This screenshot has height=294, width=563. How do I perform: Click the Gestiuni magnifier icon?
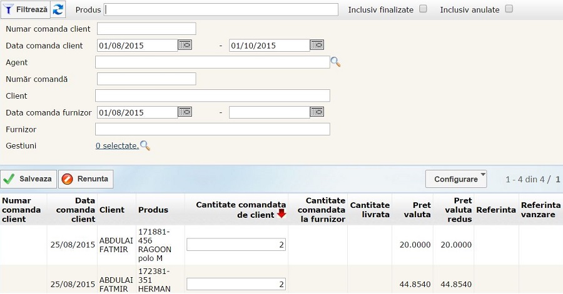point(145,145)
